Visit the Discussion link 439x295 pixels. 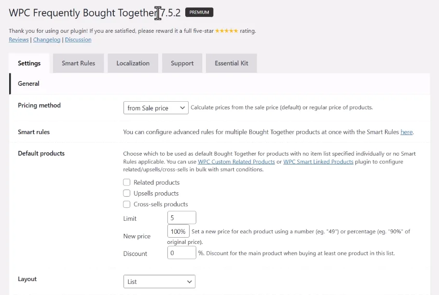(78, 40)
